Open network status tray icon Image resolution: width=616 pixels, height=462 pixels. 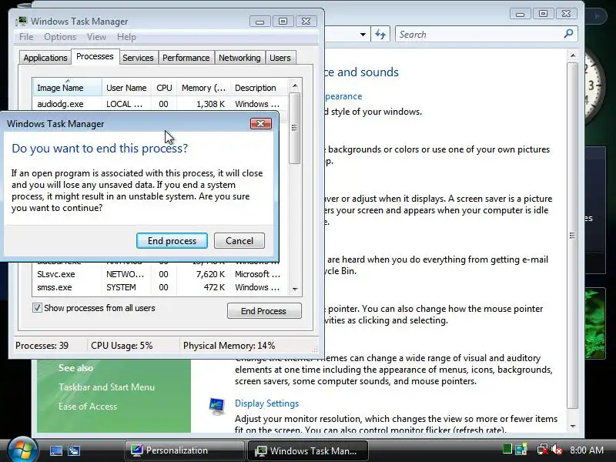[x=543, y=450]
